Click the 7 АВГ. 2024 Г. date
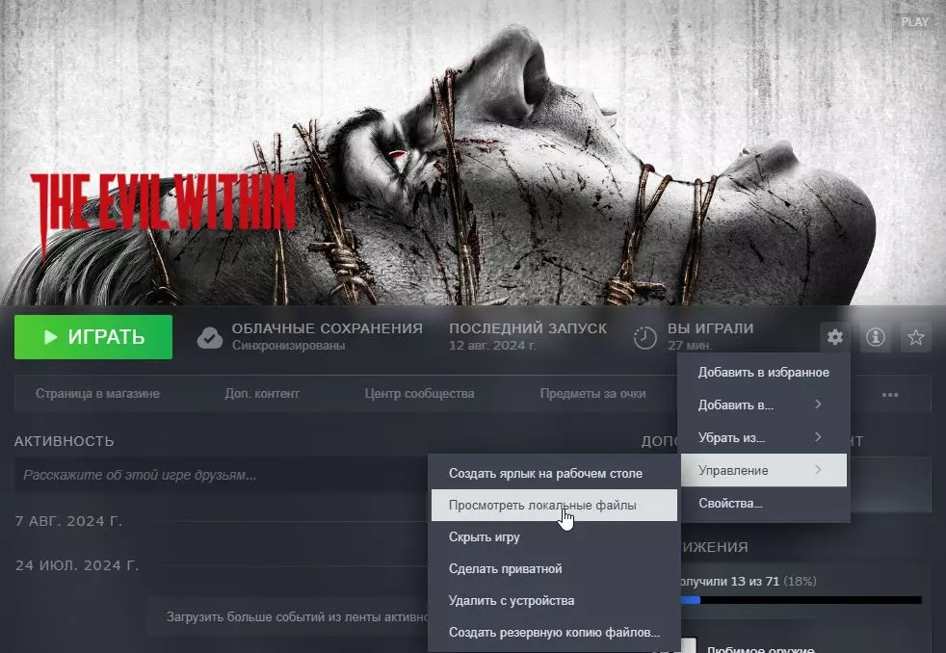Viewport: 946px width, 653px height. (x=68, y=522)
